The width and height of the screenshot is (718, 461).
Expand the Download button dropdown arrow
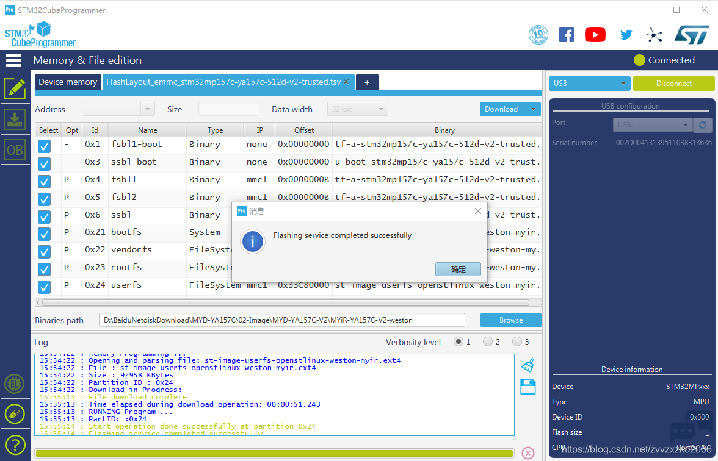tap(533, 109)
